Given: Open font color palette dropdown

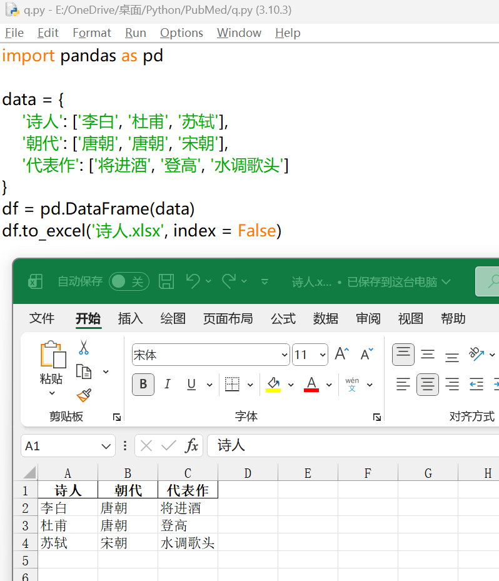Looking at the screenshot, I should [x=329, y=385].
